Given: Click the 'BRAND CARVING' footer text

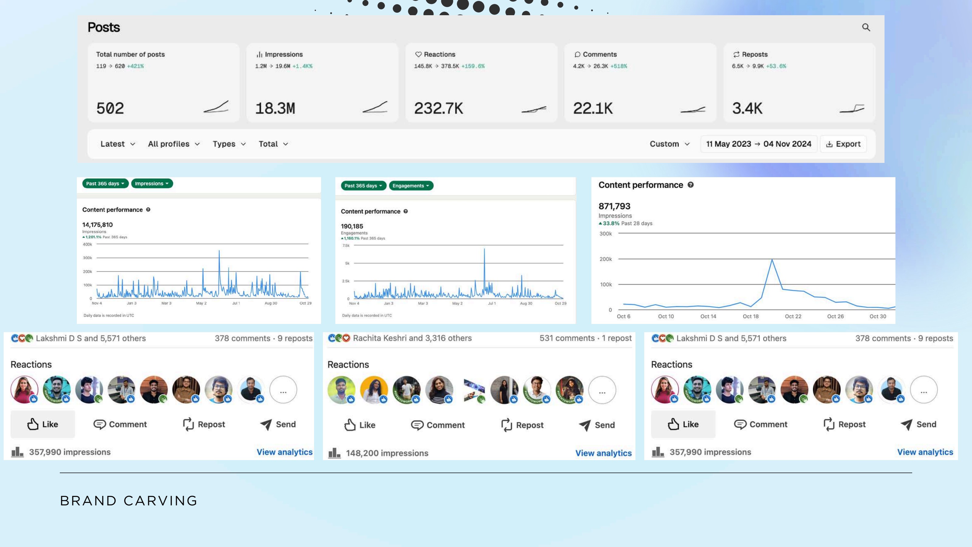Looking at the screenshot, I should [x=129, y=501].
